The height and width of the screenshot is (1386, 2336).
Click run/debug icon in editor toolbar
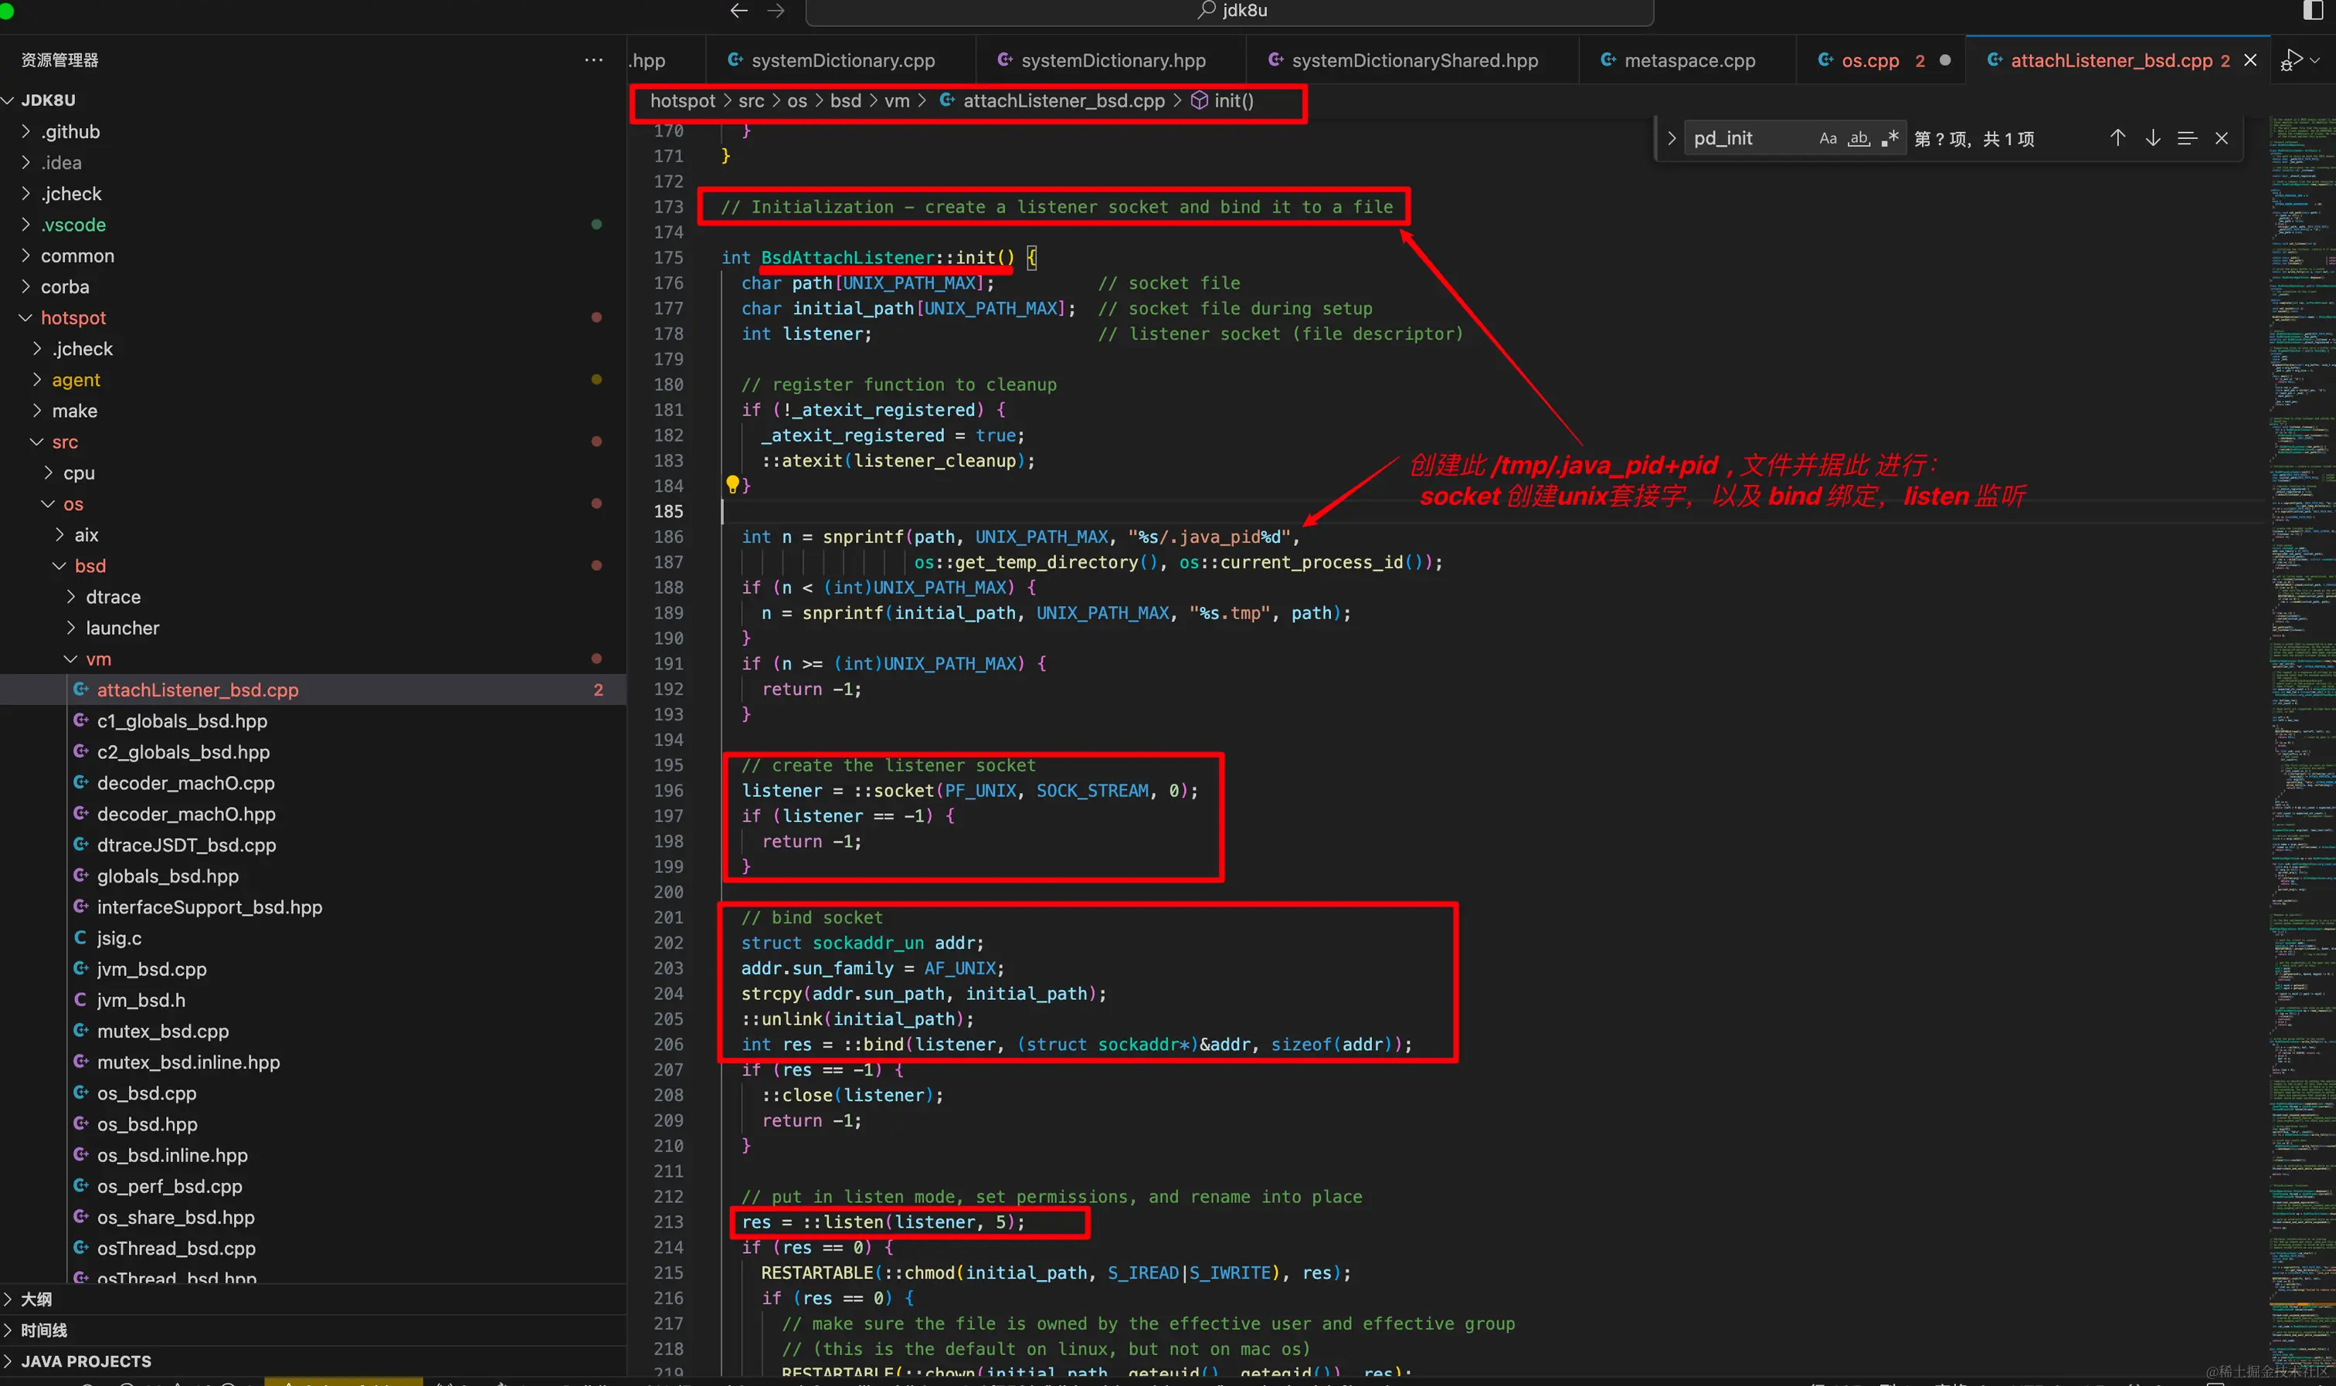pyautogui.click(x=2291, y=59)
